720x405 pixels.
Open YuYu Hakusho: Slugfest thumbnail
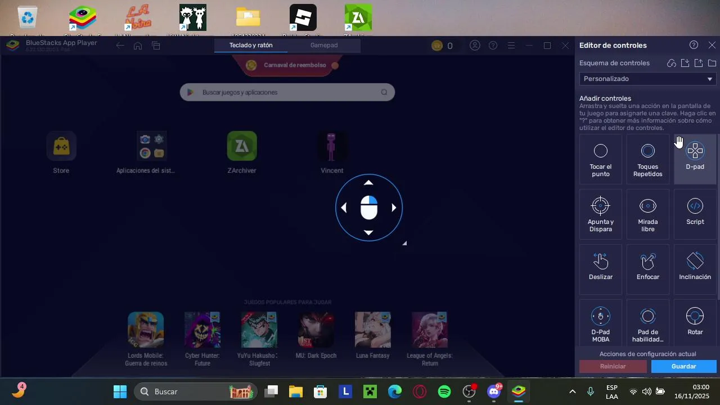point(259,330)
